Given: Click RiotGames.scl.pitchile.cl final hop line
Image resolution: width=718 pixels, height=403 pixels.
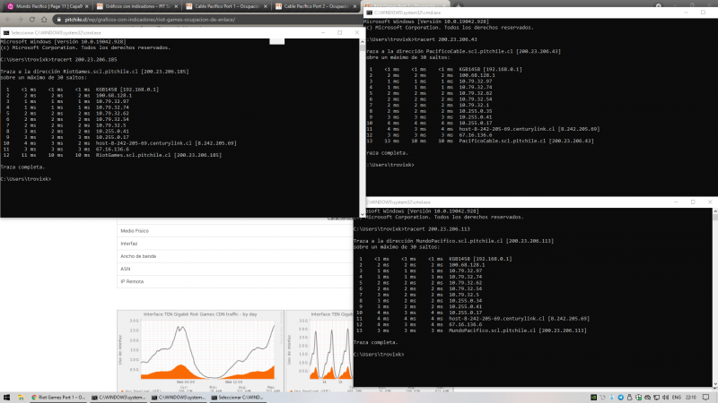Looking at the screenshot, I should 114,155.
